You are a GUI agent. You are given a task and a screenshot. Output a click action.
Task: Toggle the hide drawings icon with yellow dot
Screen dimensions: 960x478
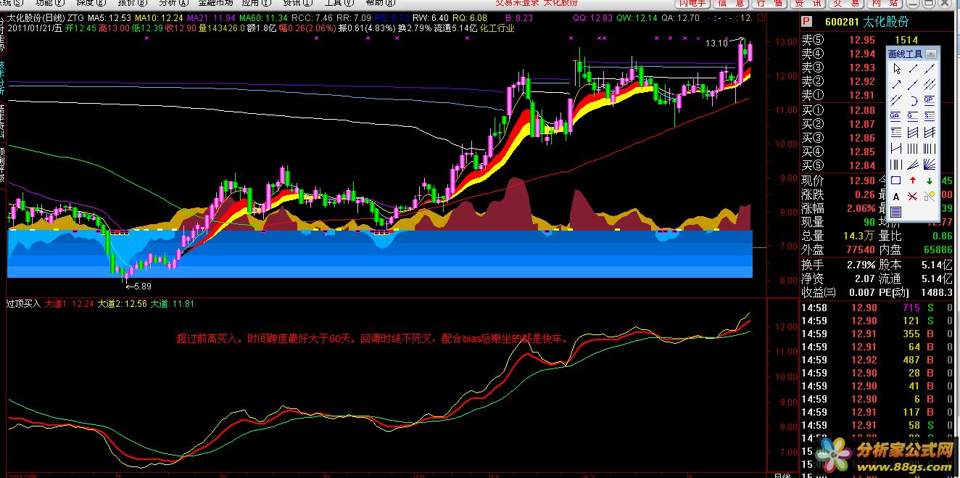click(930, 196)
